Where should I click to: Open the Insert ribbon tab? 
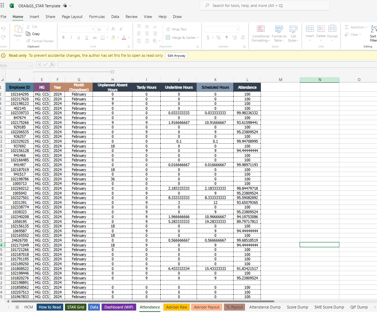(x=34, y=17)
